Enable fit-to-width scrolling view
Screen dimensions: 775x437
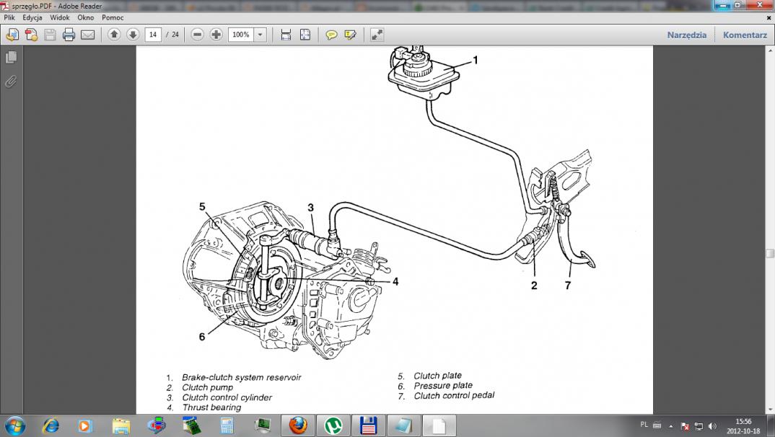pos(286,35)
